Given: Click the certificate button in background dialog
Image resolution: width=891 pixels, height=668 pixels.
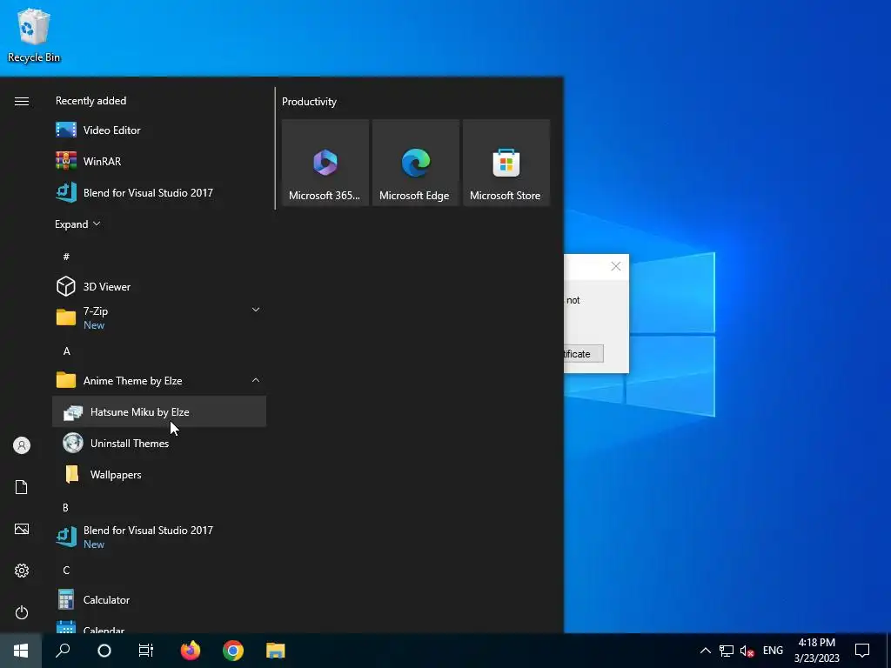Looking at the screenshot, I should point(584,354).
